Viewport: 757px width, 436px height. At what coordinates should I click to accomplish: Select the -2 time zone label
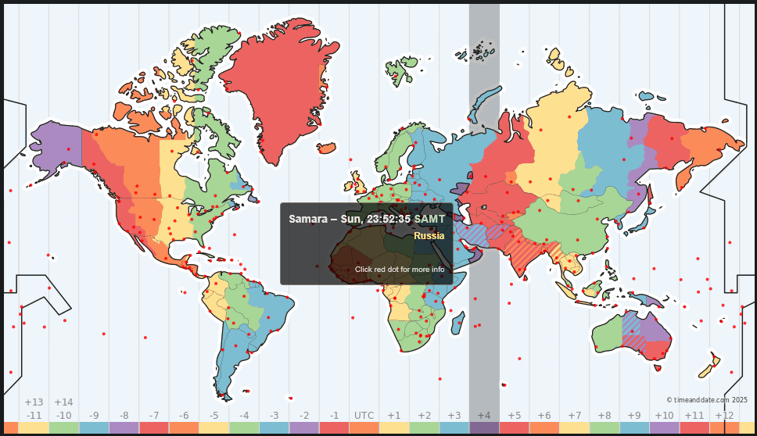[x=304, y=415]
